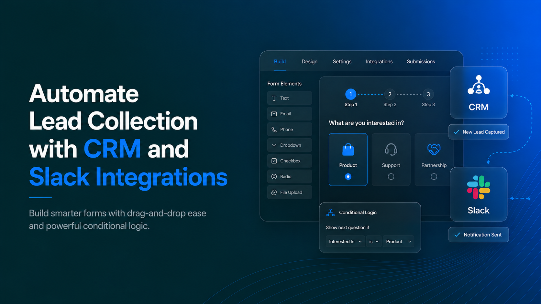The width and height of the screenshot is (541, 304).
Task: View the Submissions tab
Action: click(421, 61)
